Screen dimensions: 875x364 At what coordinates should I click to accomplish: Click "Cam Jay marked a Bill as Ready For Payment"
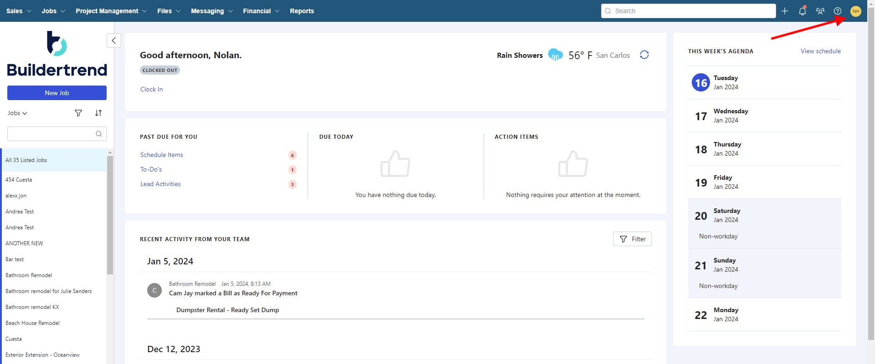coord(233,293)
